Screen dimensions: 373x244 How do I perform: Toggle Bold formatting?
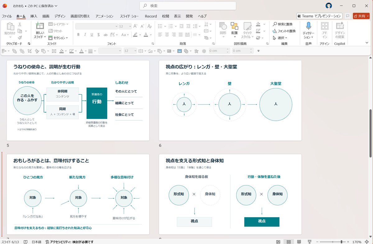[78, 35]
